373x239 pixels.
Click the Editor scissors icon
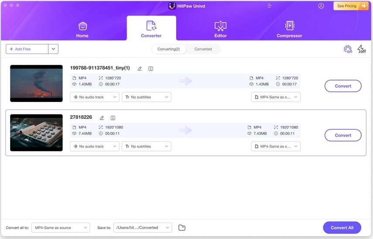[x=220, y=26]
